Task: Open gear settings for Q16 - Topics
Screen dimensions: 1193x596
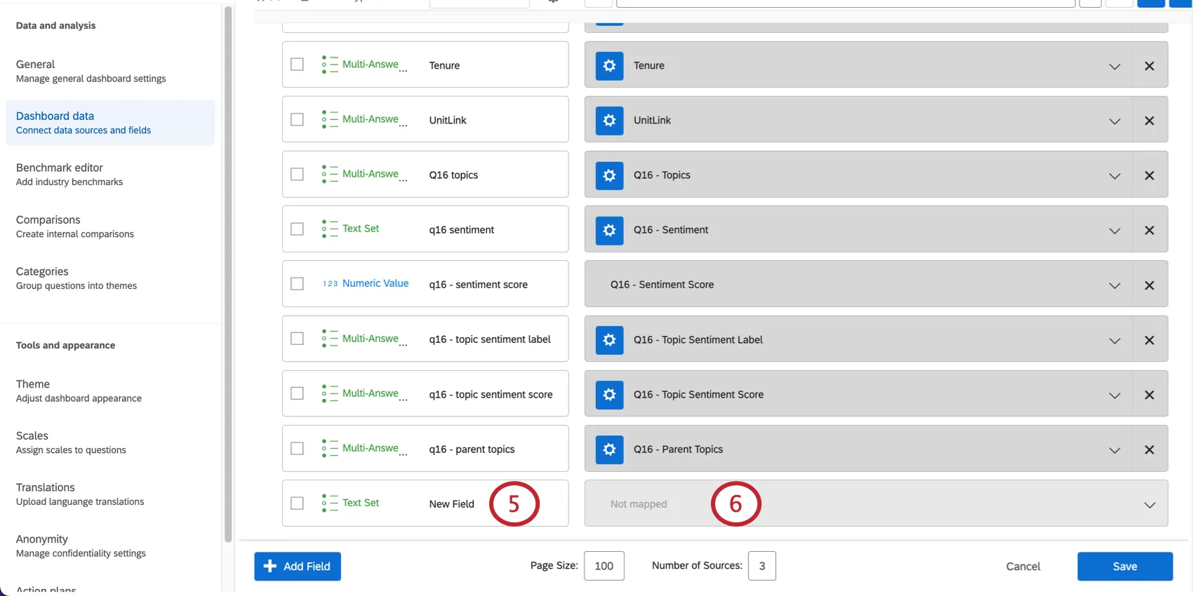Action: click(609, 175)
